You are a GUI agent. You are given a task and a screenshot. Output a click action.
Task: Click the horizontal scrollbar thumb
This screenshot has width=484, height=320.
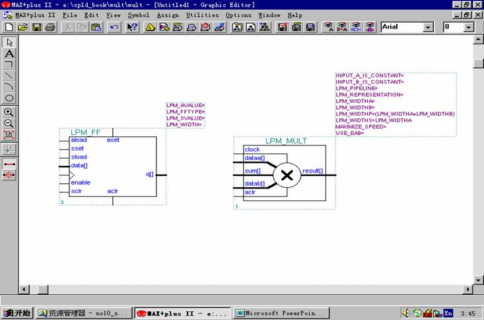[x=43, y=290]
